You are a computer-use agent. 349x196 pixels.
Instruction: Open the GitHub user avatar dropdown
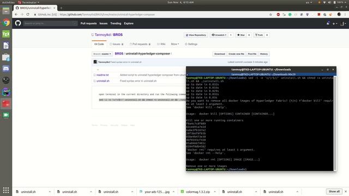coord(343,23)
